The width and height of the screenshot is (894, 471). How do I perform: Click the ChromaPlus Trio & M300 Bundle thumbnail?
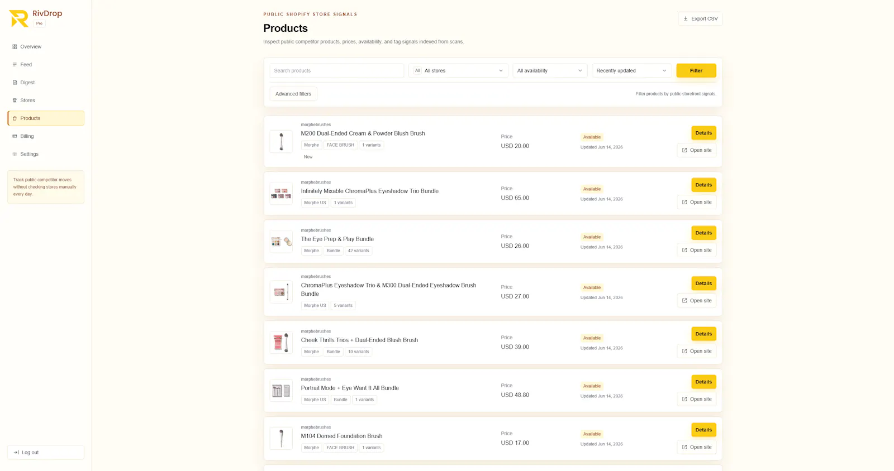point(281,292)
